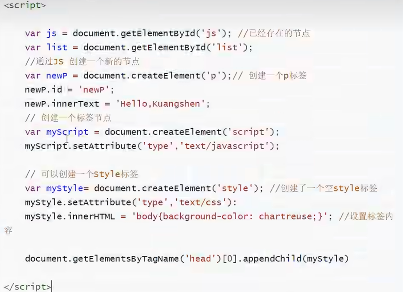Click 'myScript.setAttribute' method call
The height and width of the screenshot is (292, 403).
80,146
